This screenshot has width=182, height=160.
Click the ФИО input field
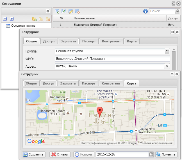pos(112,59)
